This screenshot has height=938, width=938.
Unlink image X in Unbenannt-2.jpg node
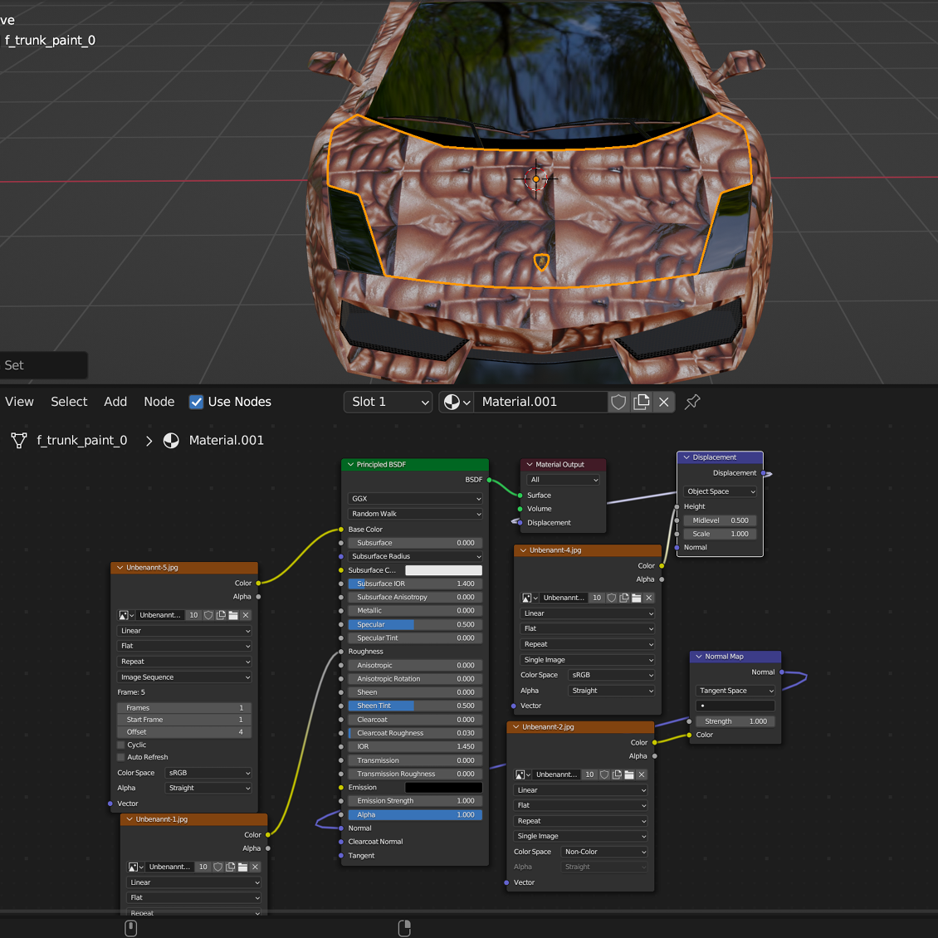(x=642, y=774)
